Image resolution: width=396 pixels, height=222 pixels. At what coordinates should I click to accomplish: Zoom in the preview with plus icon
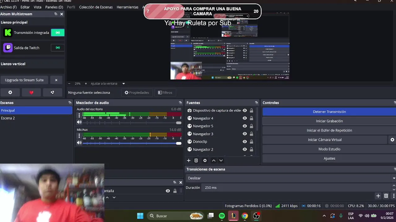[86, 84]
